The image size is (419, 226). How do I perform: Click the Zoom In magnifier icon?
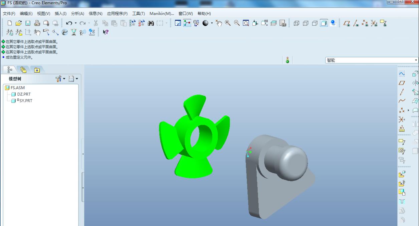coord(228,23)
